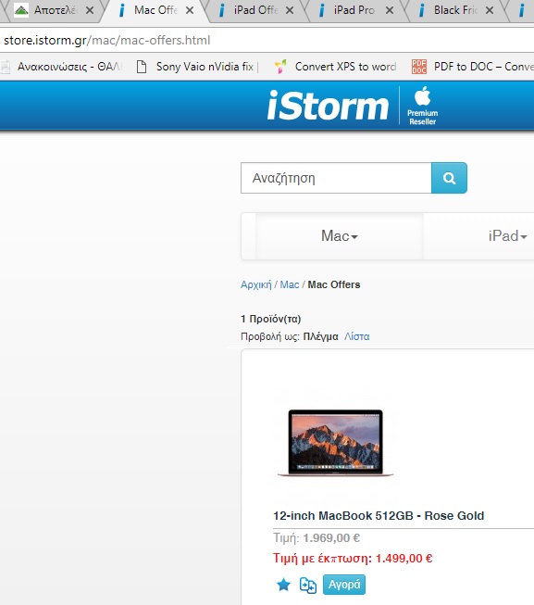
Task: Click the Sony Vaio bookmark page icon
Action: tap(142, 67)
